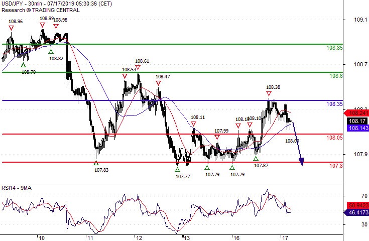Select date 17 on the time axis
Screen dimensions: 369x241
point(285,238)
